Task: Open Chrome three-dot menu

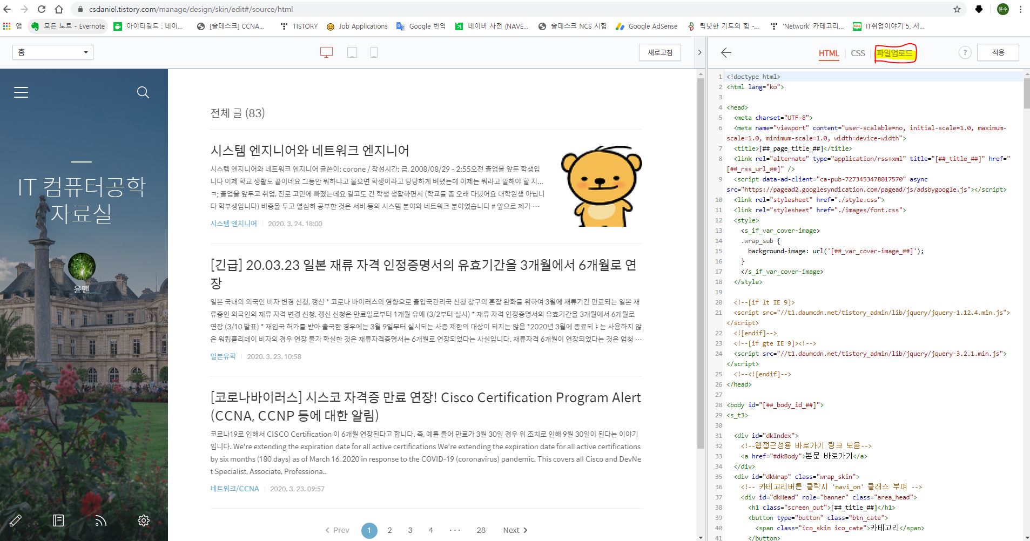Action: pyautogui.click(x=1020, y=9)
